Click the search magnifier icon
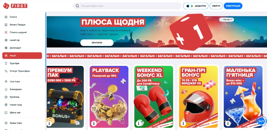 [77, 6]
